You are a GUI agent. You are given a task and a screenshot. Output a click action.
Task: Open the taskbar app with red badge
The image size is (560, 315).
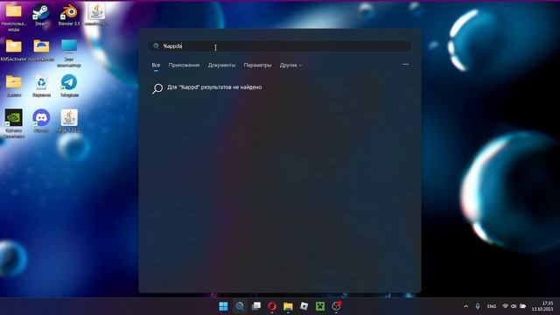[336, 306]
